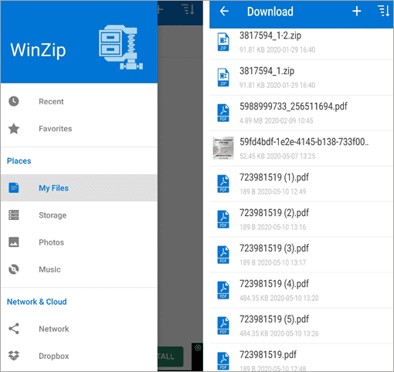Tap the Download title text
394x372 pixels.
pyautogui.click(x=270, y=12)
